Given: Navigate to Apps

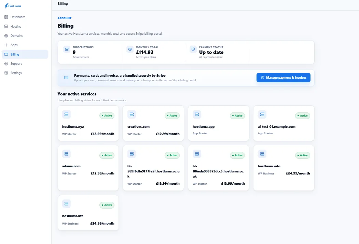Looking at the screenshot, I should click(25, 45).
